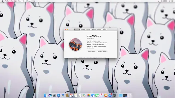
Task: Open iBooks orange icon in Dock
Action: click(106, 95)
